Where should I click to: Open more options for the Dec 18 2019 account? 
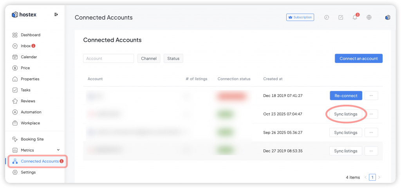point(371,96)
